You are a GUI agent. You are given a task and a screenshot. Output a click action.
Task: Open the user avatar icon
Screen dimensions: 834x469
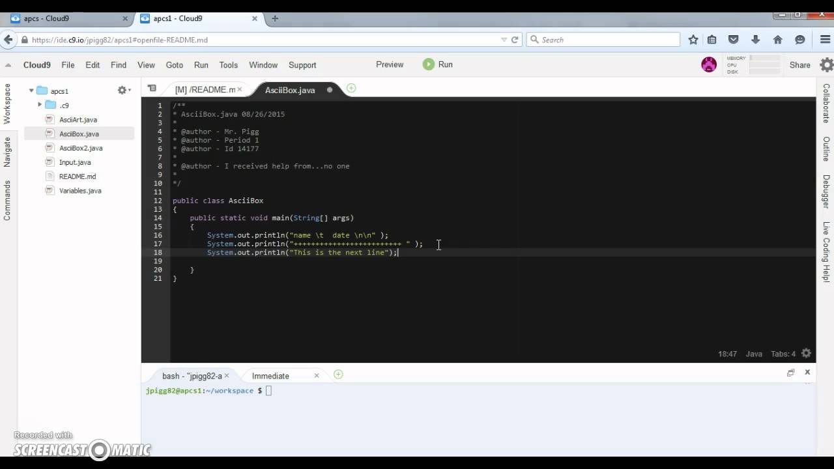pyautogui.click(x=709, y=64)
